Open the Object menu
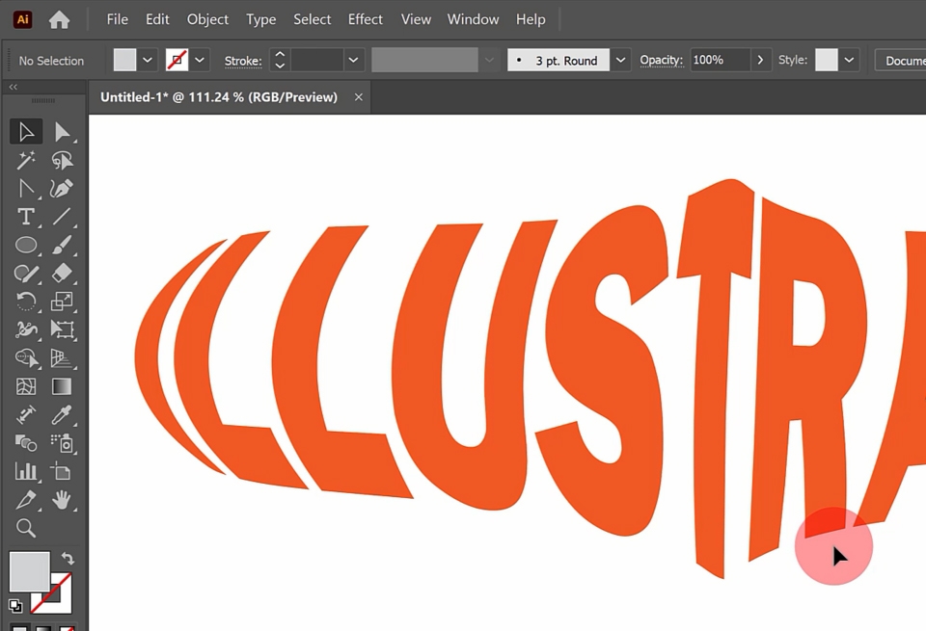The width and height of the screenshot is (926, 631). (x=208, y=19)
